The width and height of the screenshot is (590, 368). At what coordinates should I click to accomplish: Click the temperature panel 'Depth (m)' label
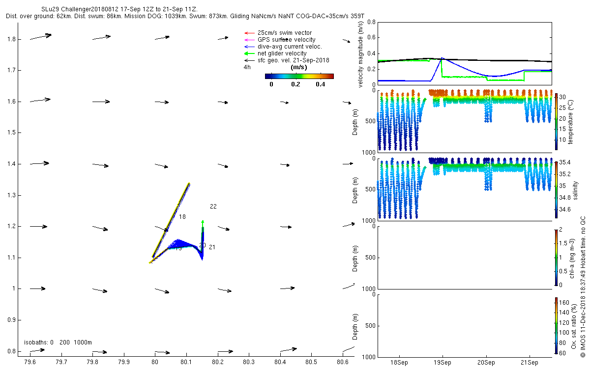(x=356, y=121)
